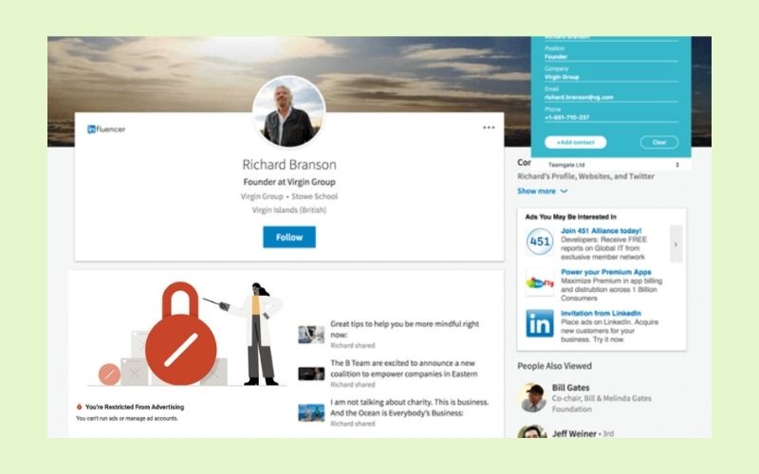
Task: Open the Join 451 Alliance today link
Action: point(601,230)
